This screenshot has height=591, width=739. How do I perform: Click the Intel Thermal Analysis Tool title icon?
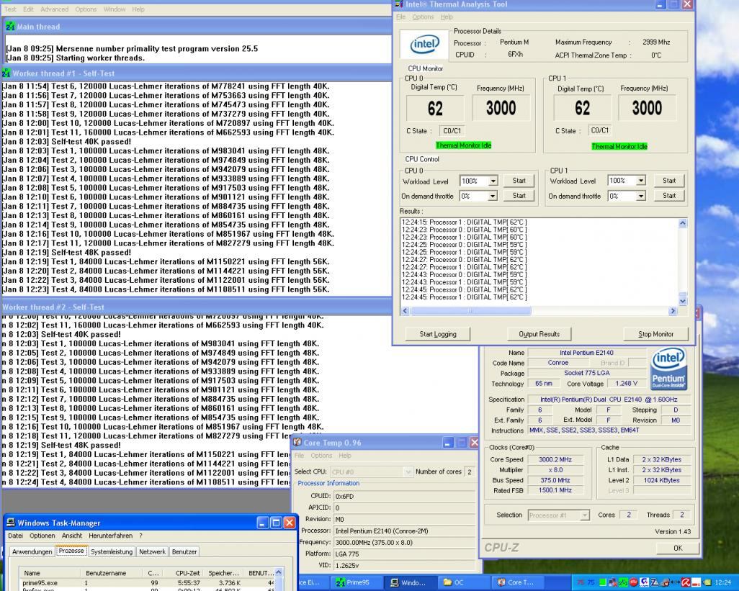click(x=399, y=4)
